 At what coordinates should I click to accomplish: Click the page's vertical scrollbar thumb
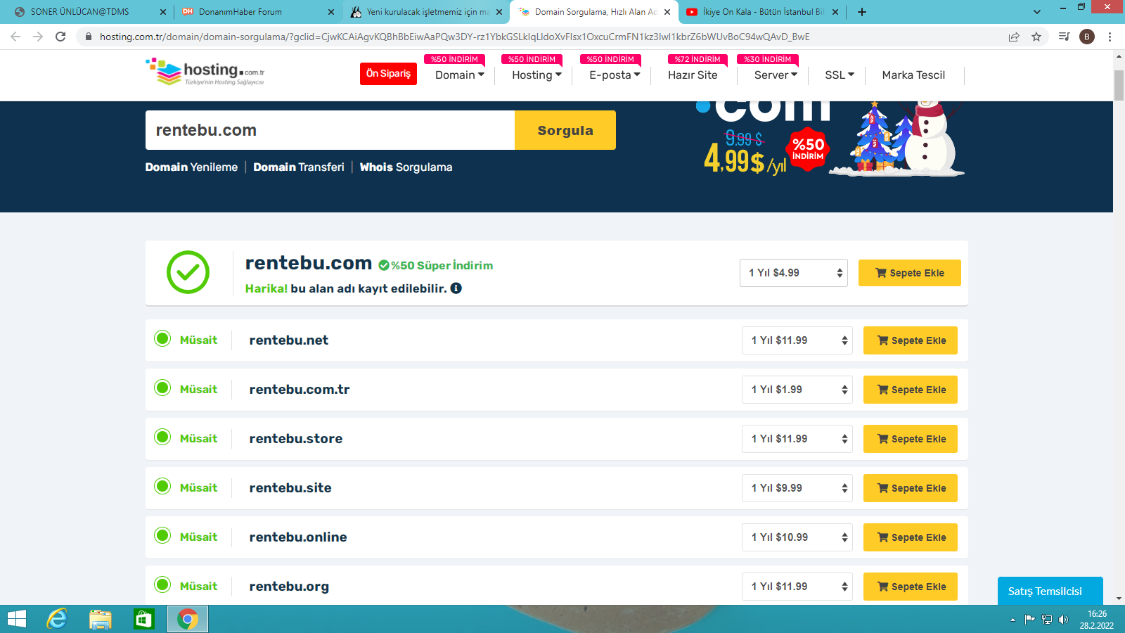click(x=1119, y=86)
